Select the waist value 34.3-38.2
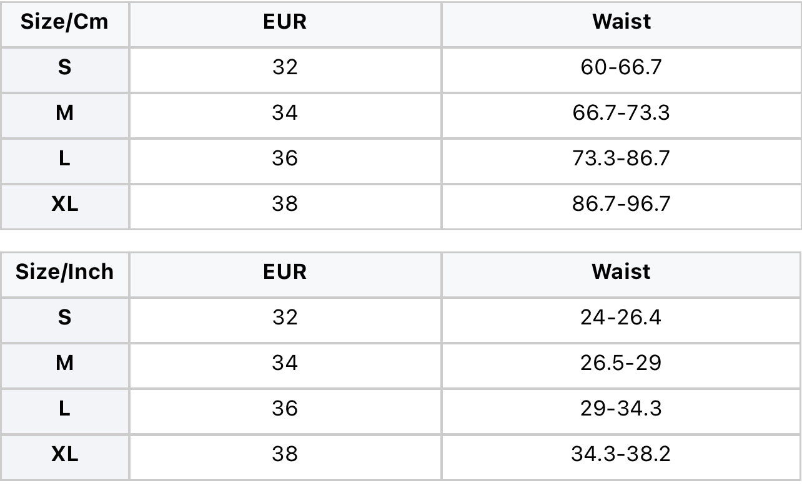 [621, 454]
